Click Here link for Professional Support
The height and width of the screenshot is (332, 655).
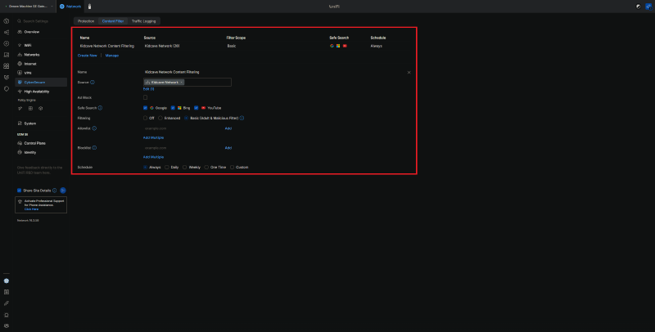click(x=31, y=209)
